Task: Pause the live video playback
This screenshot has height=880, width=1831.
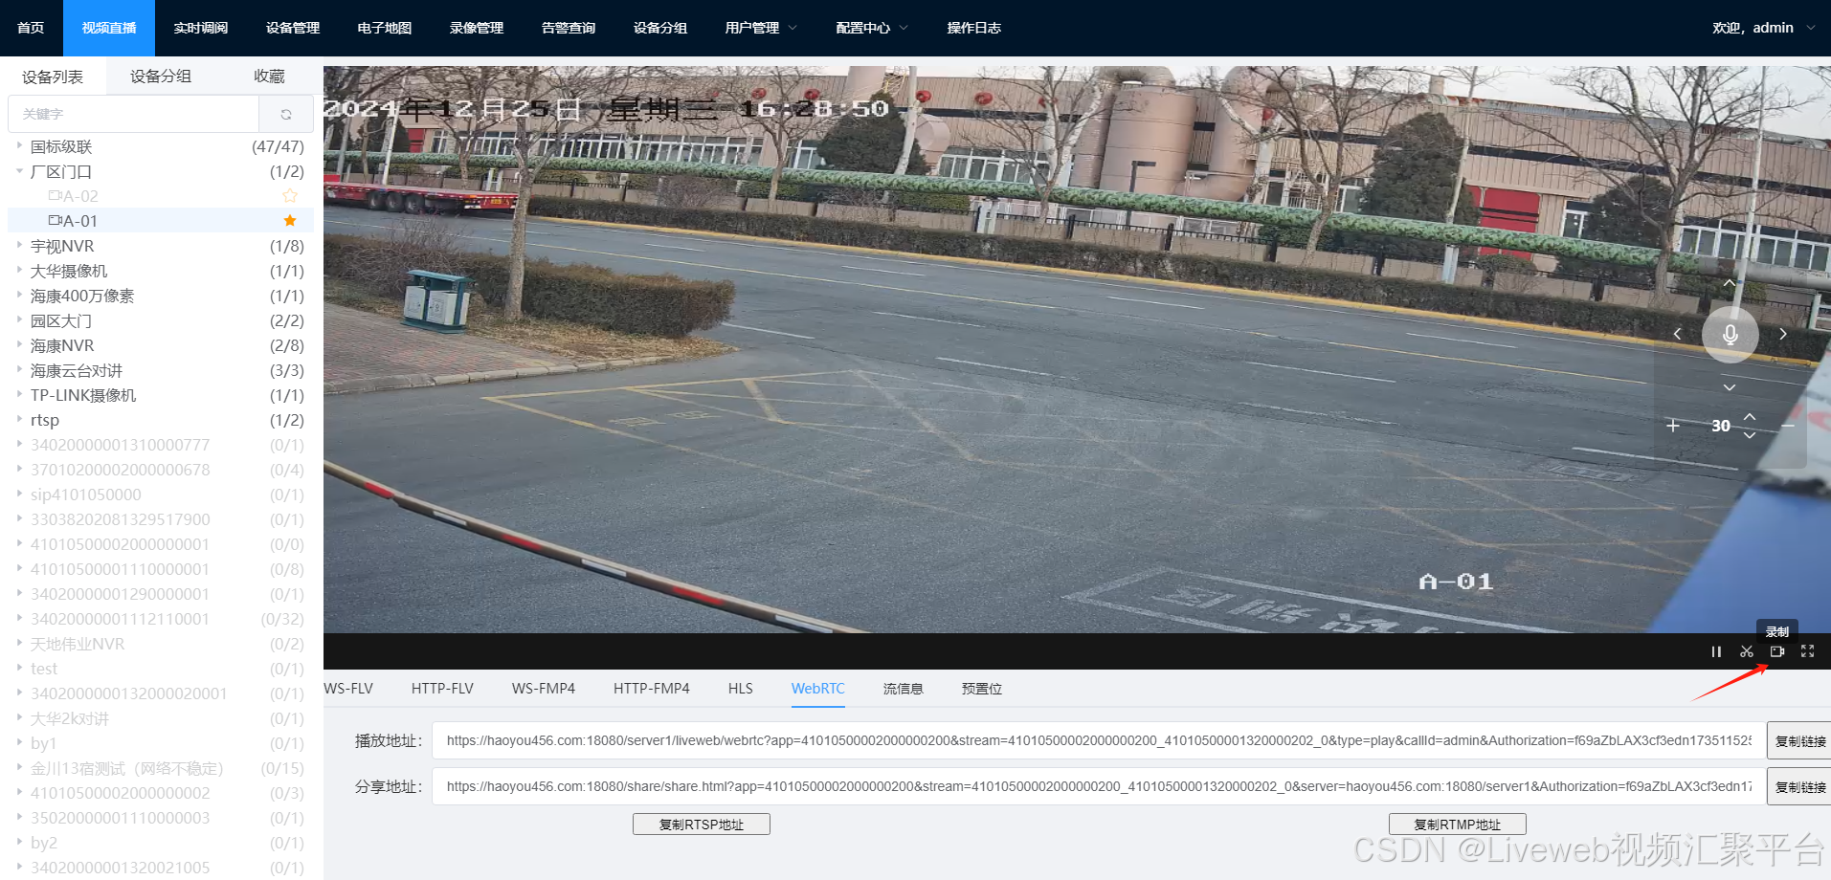Action: [1716, 651]
